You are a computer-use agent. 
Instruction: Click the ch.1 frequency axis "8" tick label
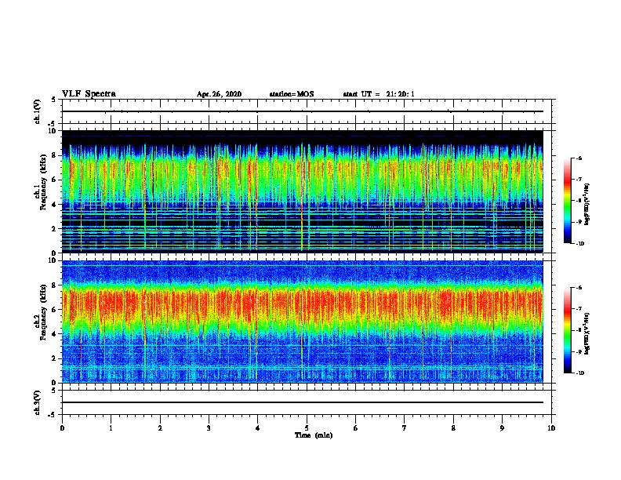click(x=55, y=155)
